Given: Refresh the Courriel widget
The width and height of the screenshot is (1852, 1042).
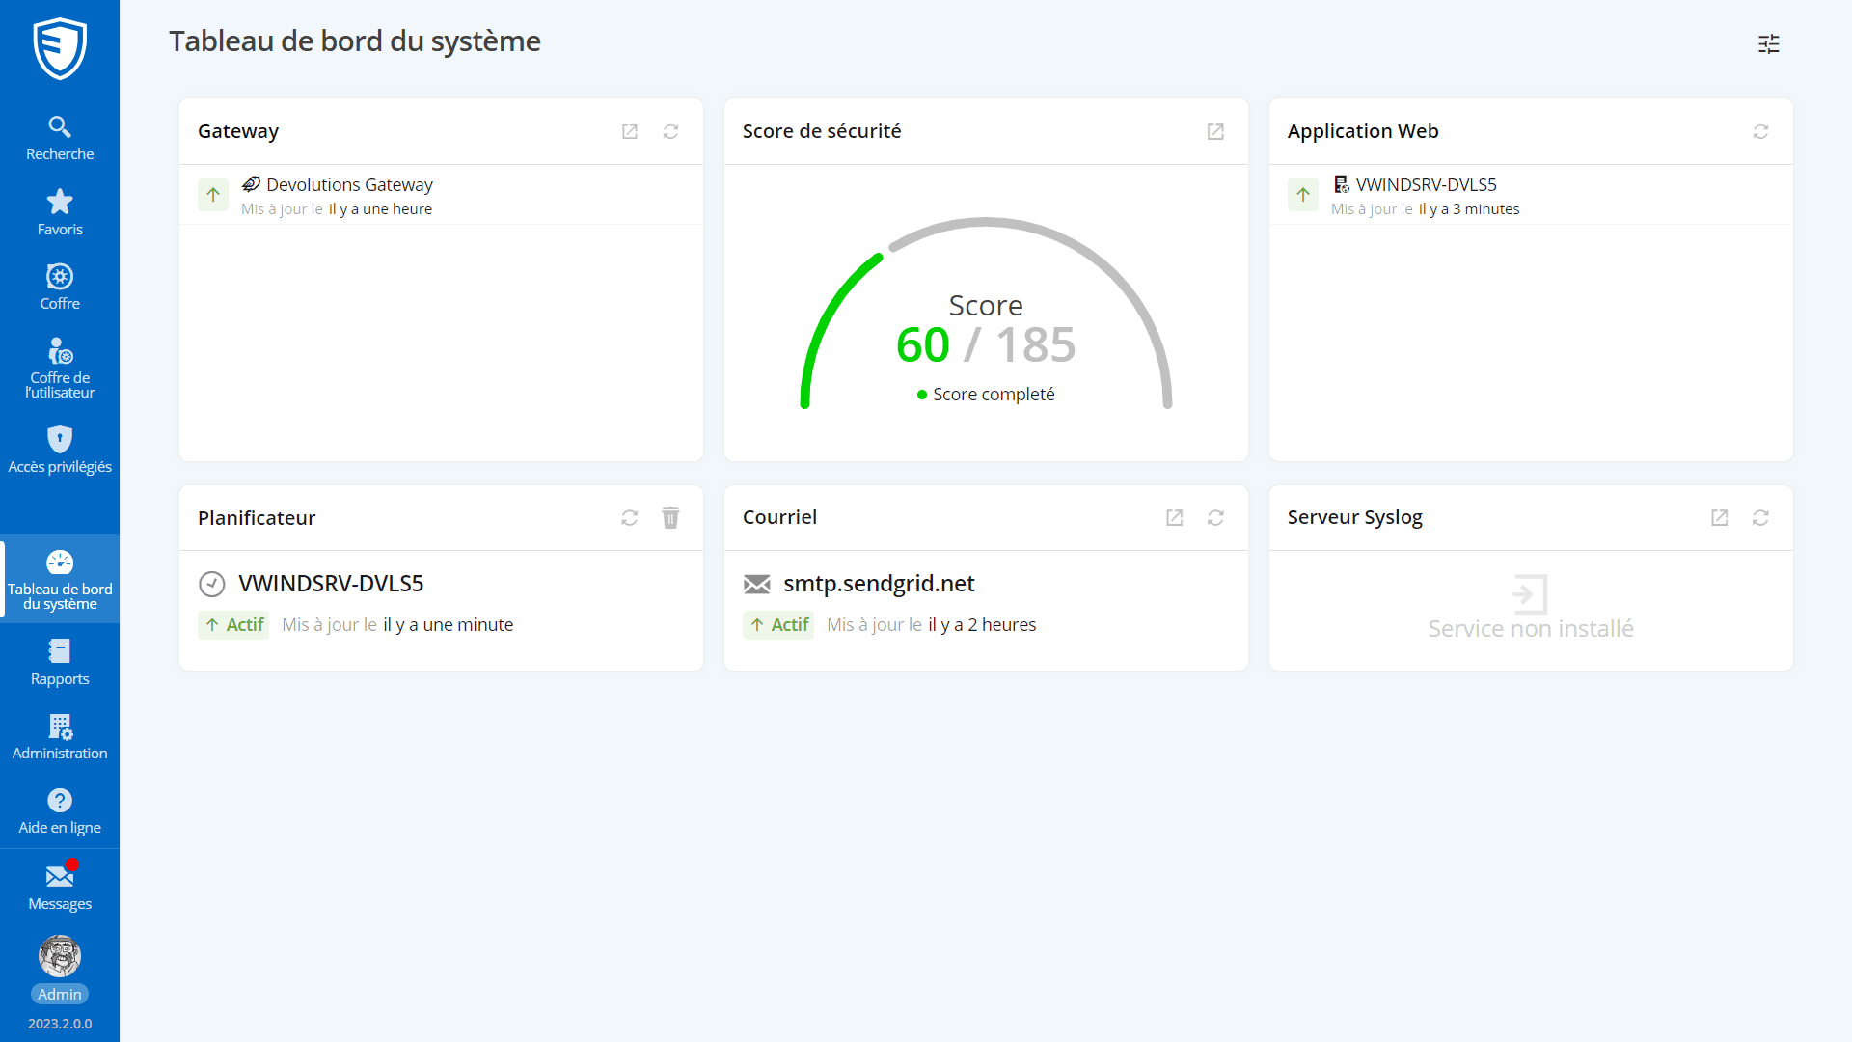Looking at the screenshot, I should pos(1215,518).
